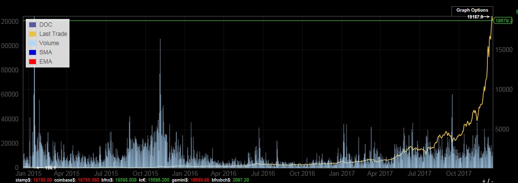Click the EMA red legend swatch
This screenshot has height=183, width=518.
coord(33,62)
